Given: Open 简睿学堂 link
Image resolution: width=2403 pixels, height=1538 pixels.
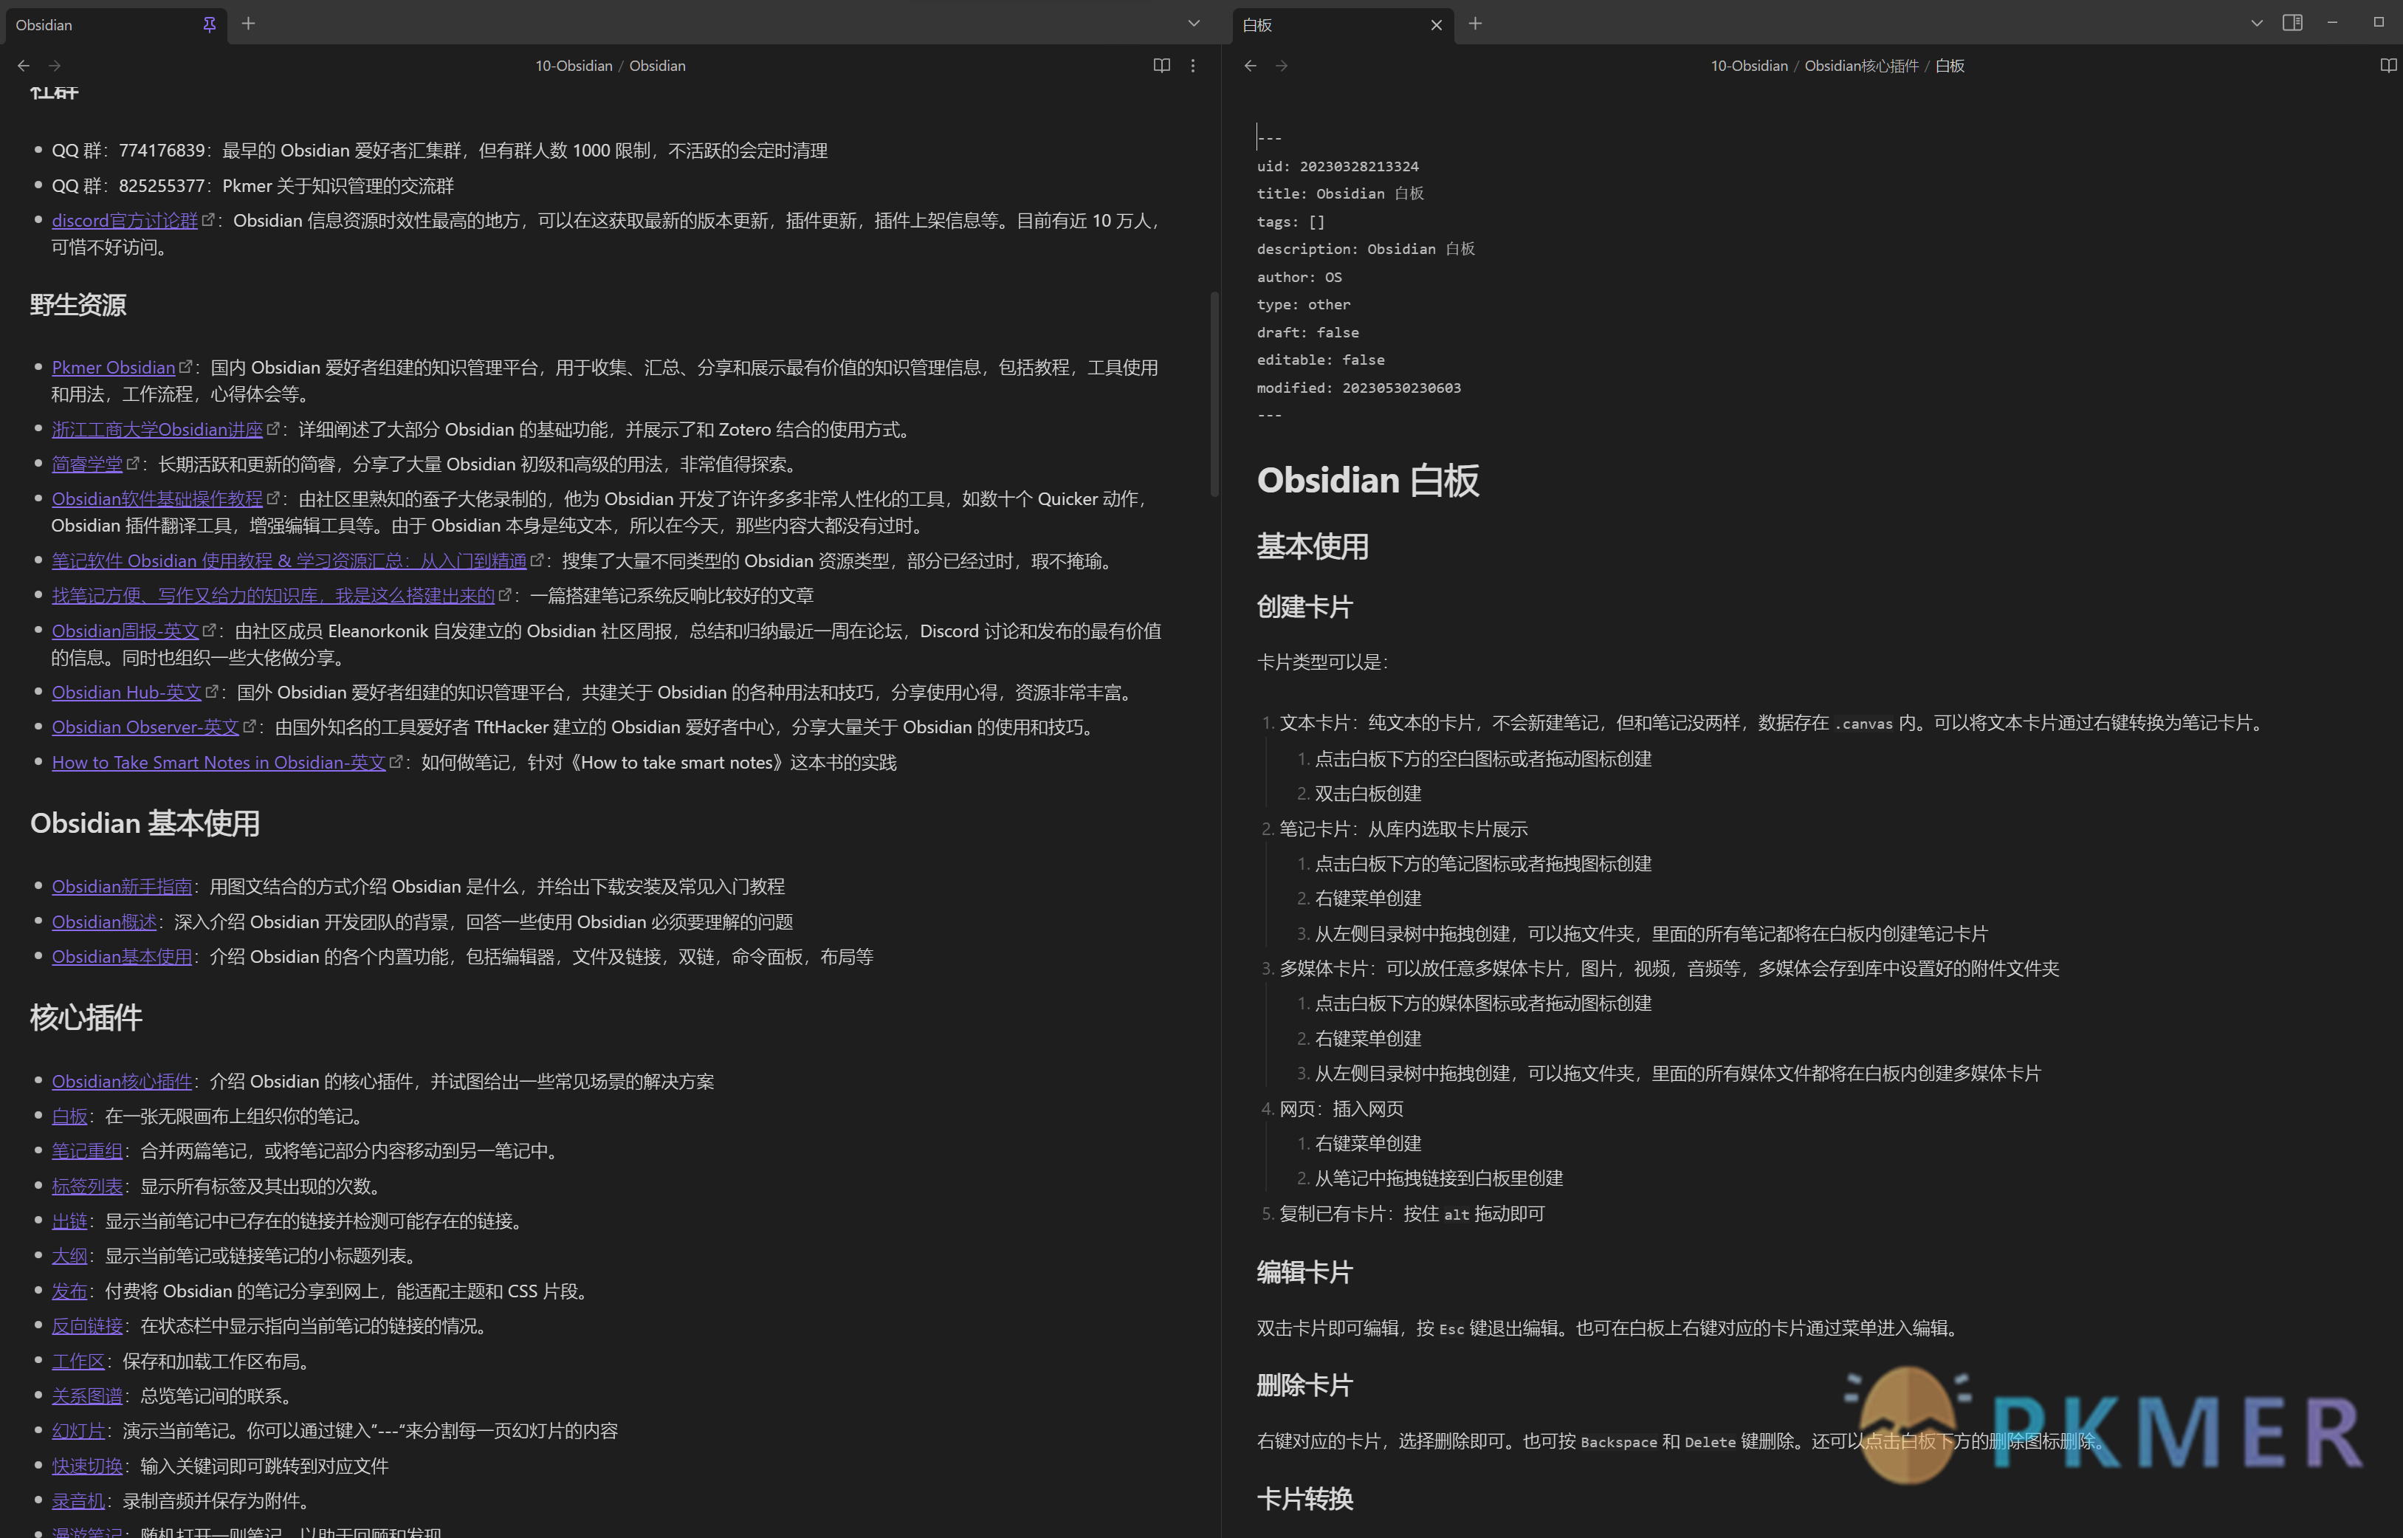Looking at the screenshot, I should 87,464.
